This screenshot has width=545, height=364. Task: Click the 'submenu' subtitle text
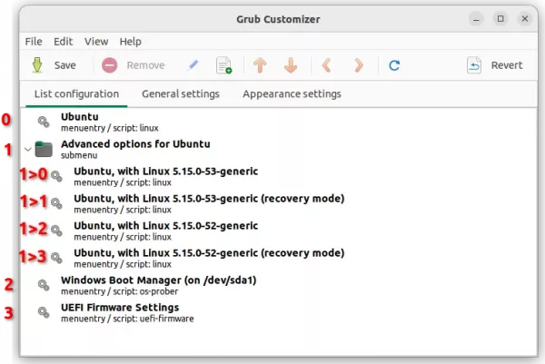pos(79,155)
